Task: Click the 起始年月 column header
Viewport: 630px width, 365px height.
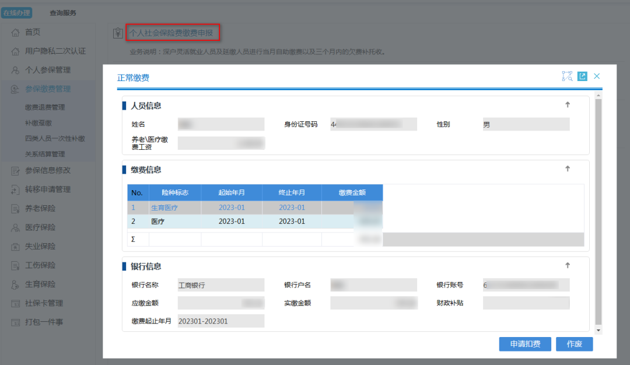Action: pyautogui.click(x=232, y=193)
